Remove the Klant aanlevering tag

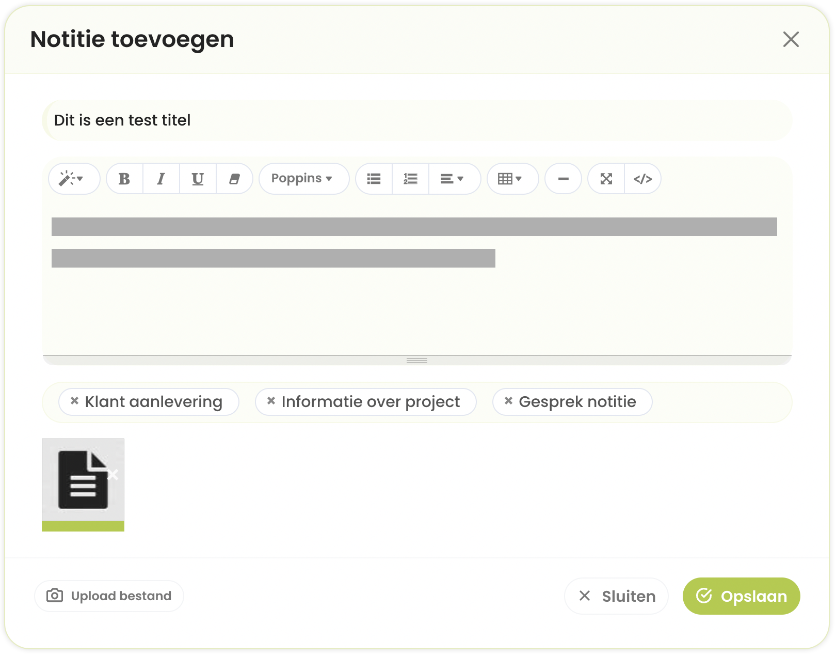(75, 401)
